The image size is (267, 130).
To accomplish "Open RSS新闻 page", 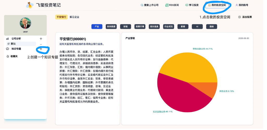I will (172, 5).
